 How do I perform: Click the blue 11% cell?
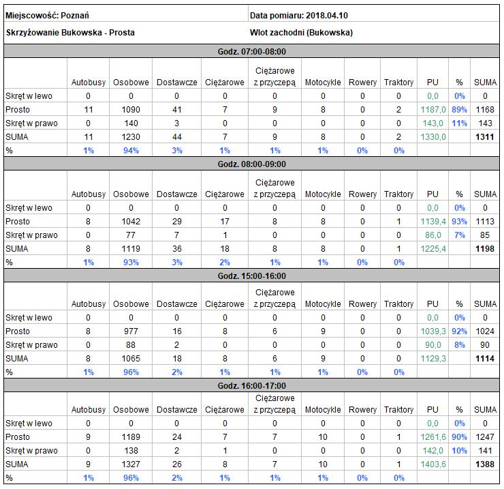[459, 123]
